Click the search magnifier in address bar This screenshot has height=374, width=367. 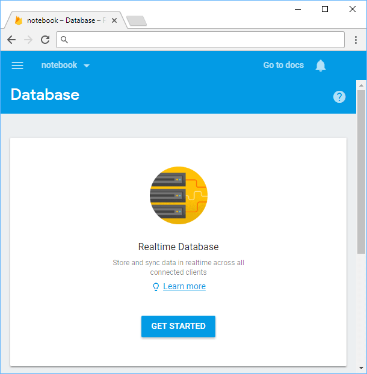click(64, 40)
